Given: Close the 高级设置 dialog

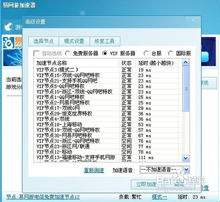Looking at the screenshot, I should [193, 20].
